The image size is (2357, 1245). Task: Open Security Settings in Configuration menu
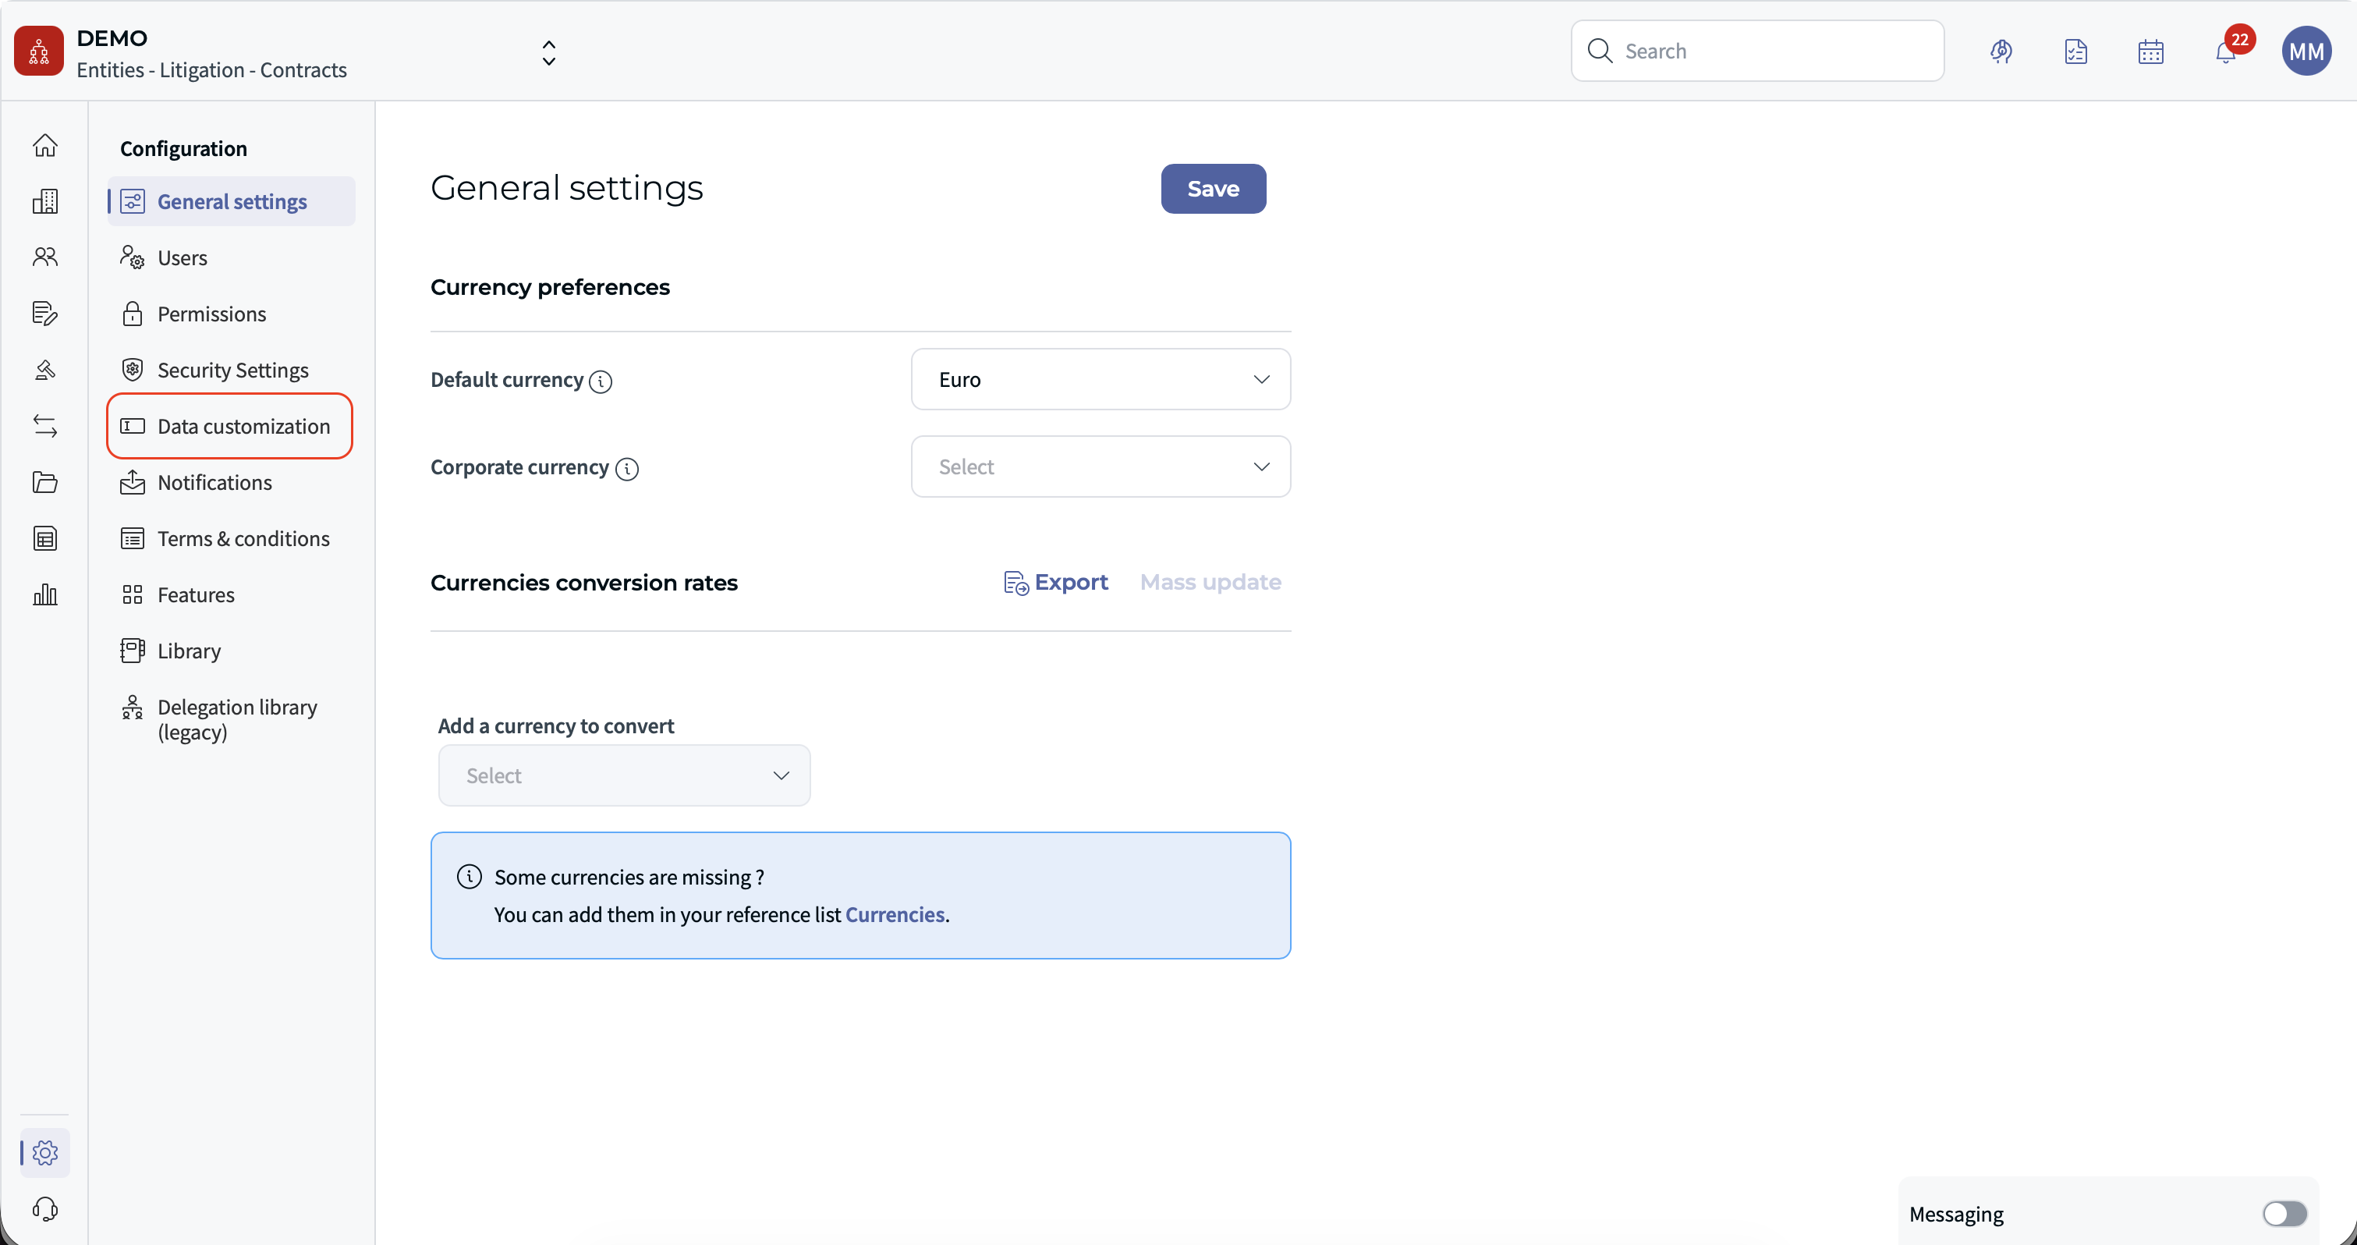(x=232, y=370)
